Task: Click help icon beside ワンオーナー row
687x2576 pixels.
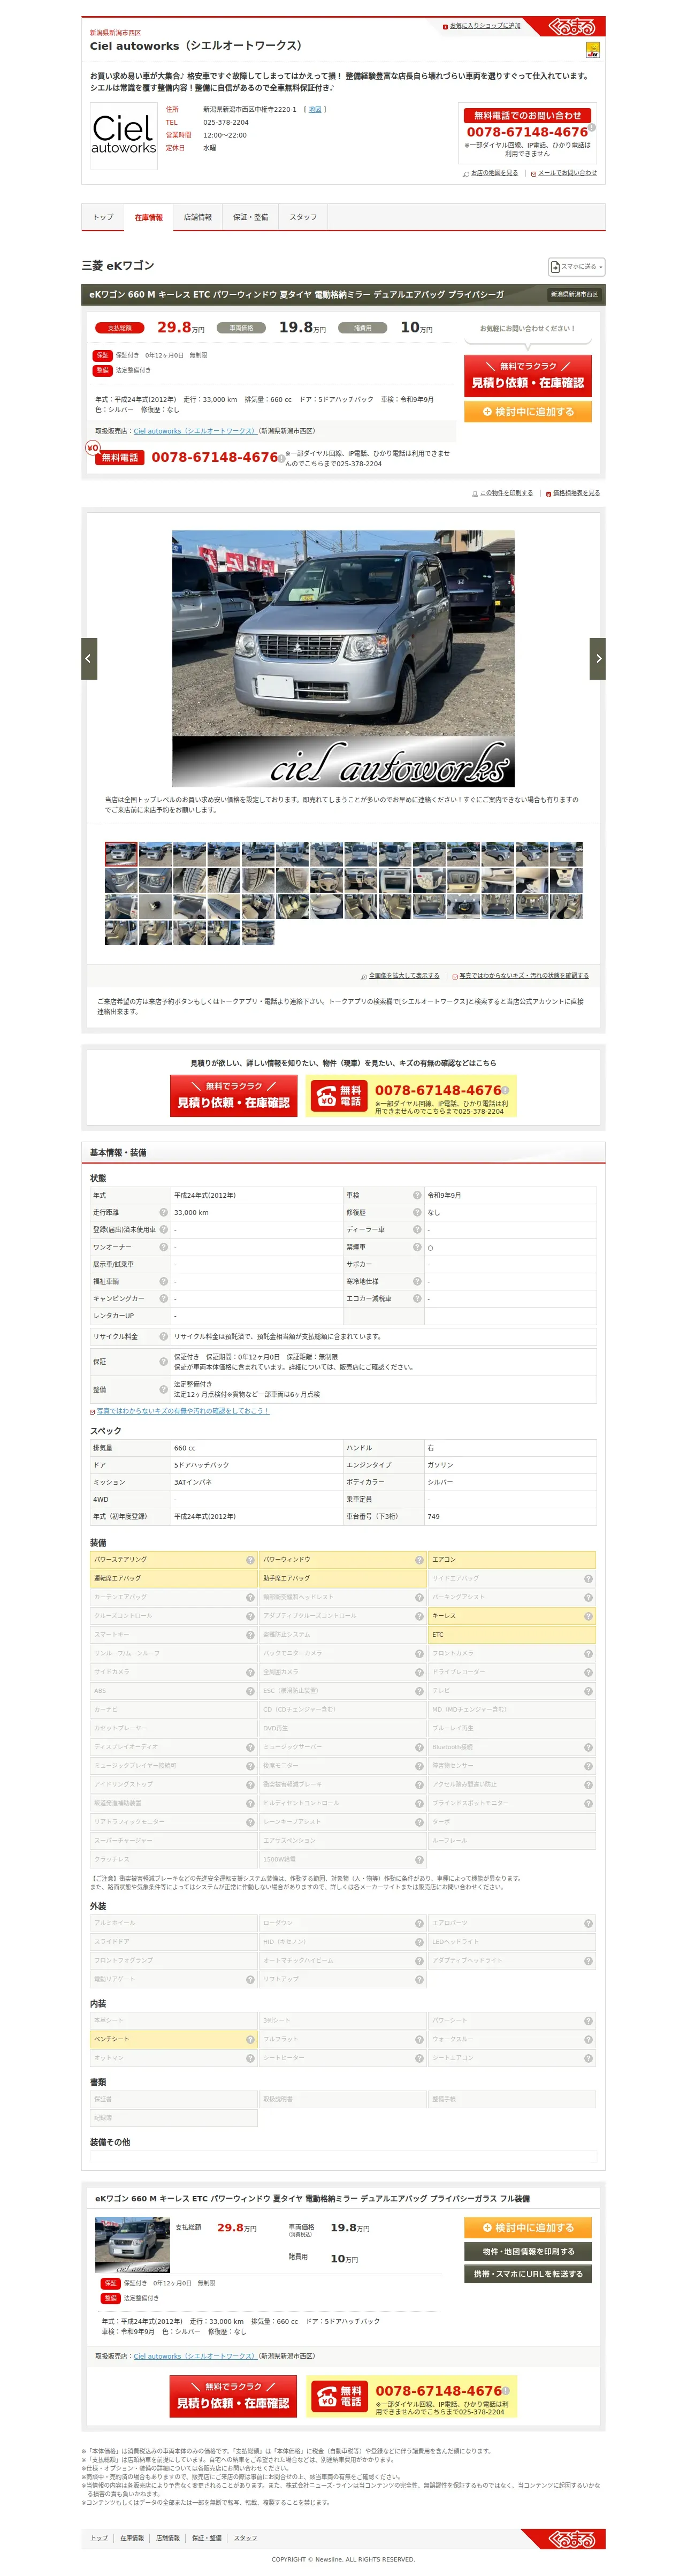Action: point(164,1247)
